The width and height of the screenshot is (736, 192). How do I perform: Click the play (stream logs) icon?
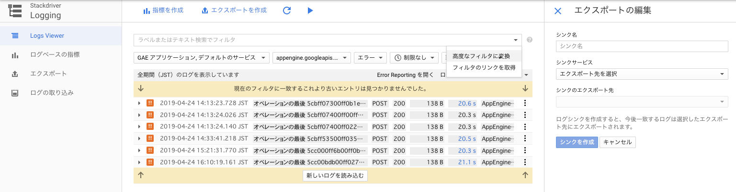click(310, 10)
